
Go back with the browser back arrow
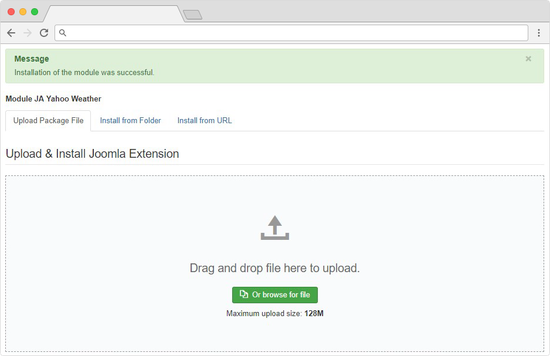[11, 33]
